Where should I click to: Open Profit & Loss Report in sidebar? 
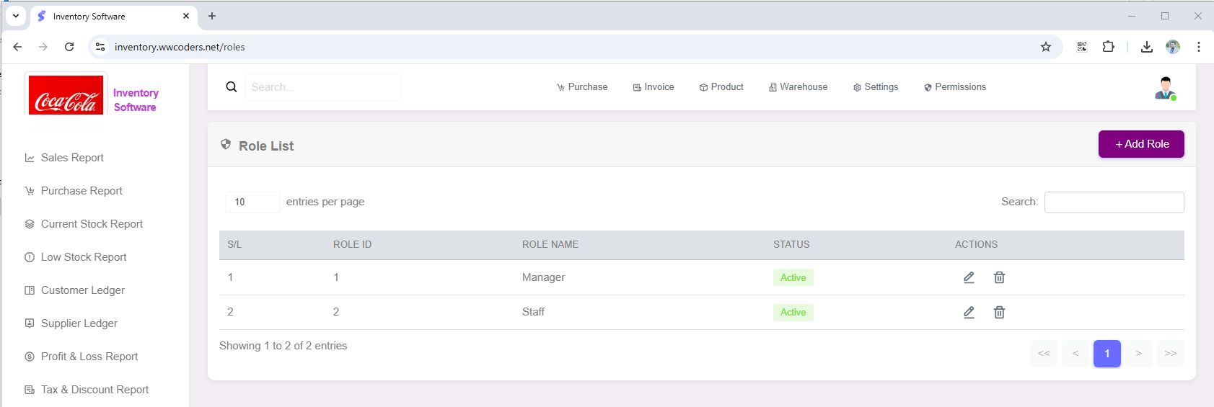(89, 357)
